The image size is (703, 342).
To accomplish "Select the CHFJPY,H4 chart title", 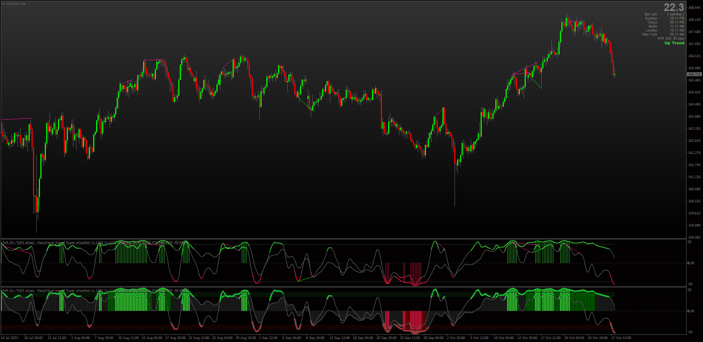I will tap(16, 4).
